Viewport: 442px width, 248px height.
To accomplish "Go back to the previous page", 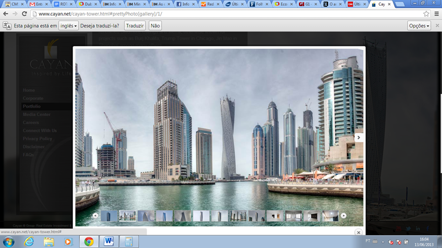I will (6, 14).
